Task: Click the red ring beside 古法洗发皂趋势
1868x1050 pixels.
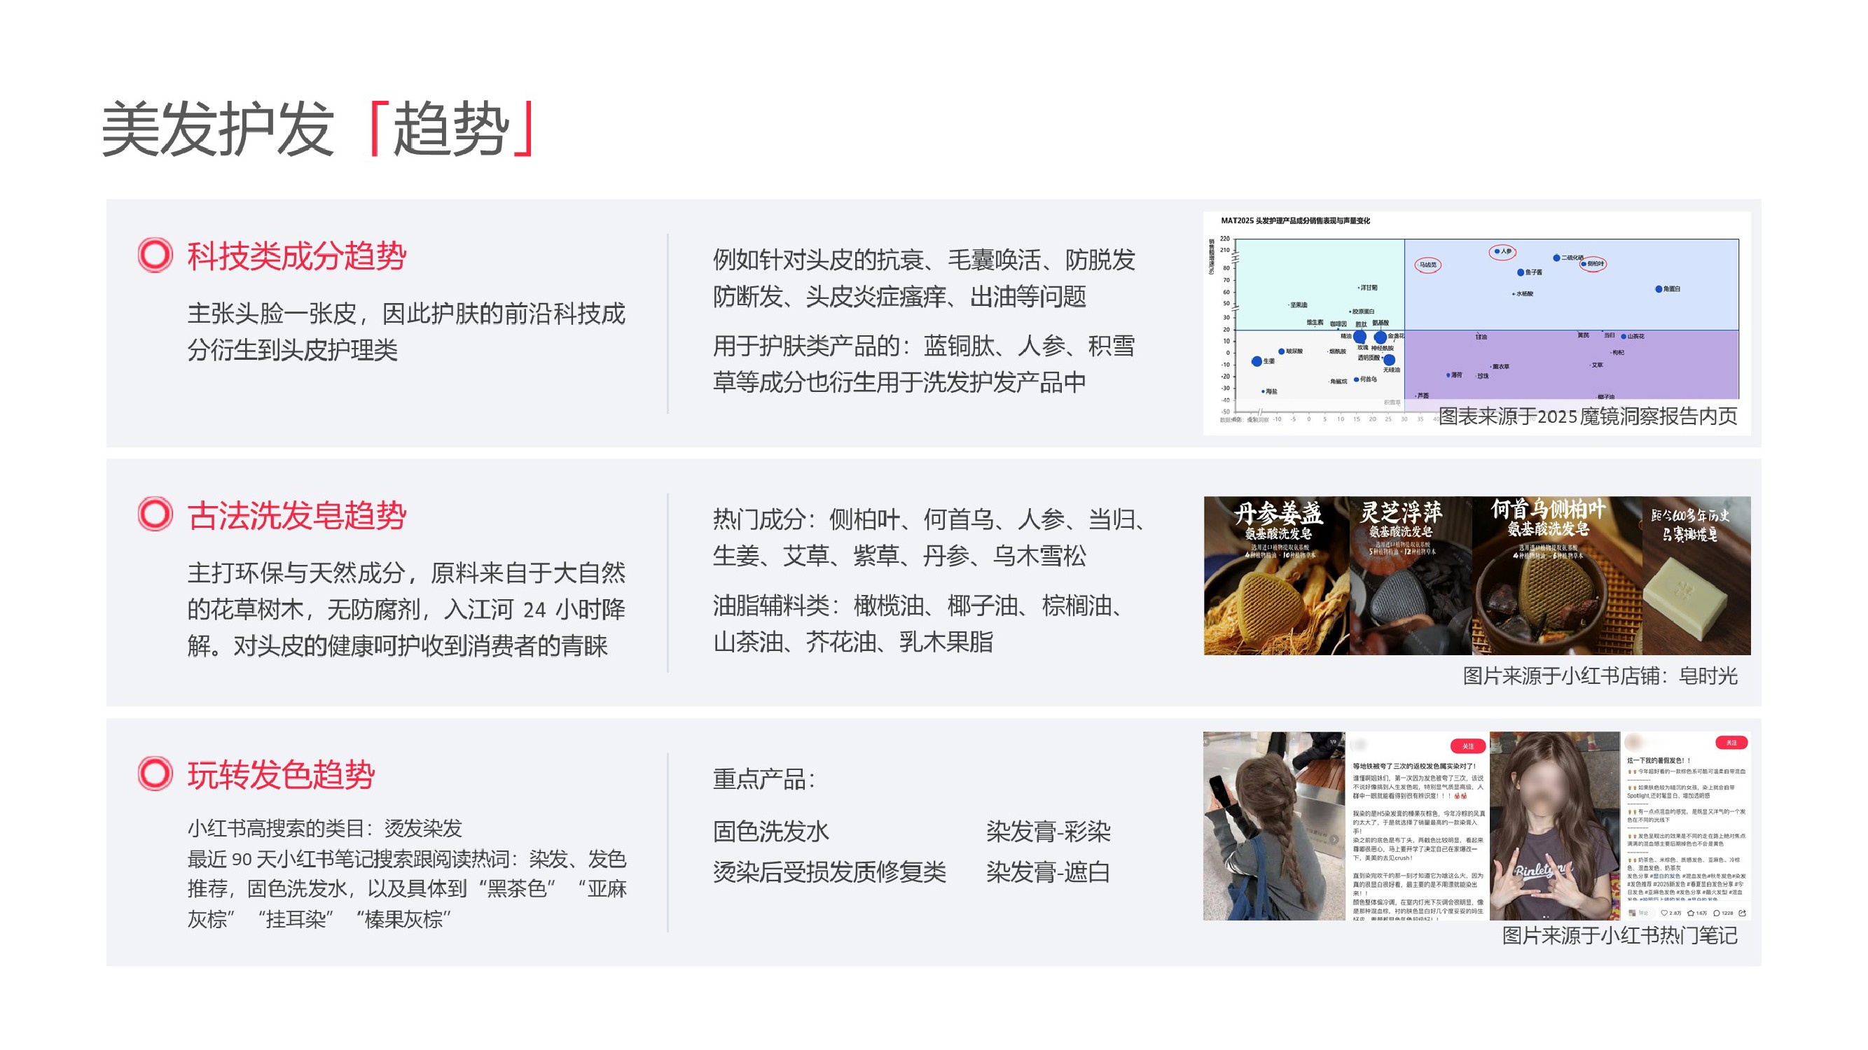Action: coord(155,514)
